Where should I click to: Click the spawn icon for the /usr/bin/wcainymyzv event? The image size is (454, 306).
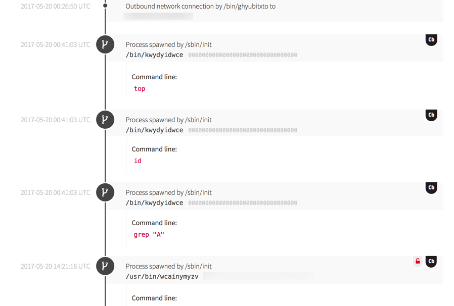pos(105,266)
